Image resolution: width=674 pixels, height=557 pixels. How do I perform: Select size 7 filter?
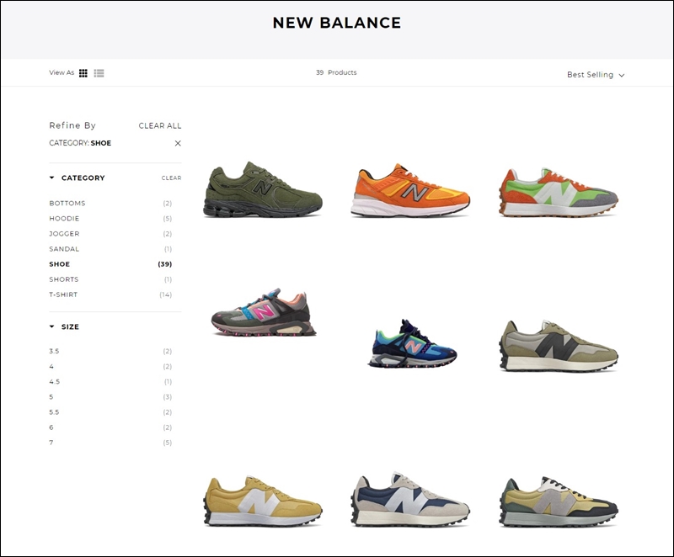click(51, 443)
